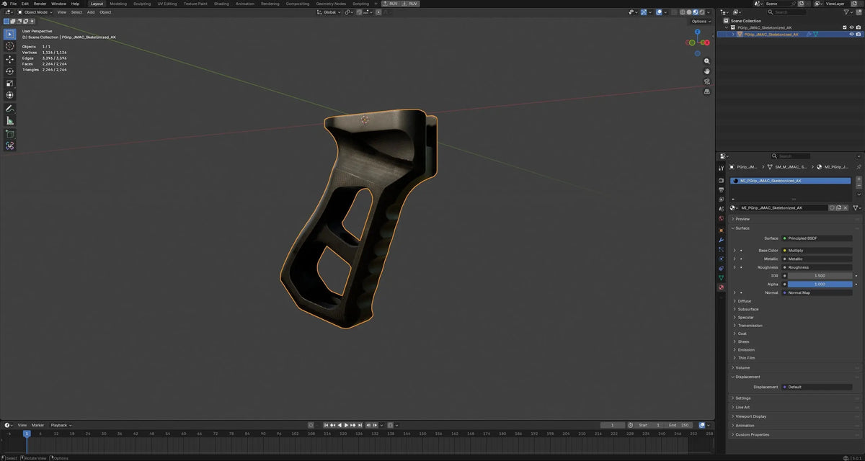Switch to solid viewport shading
The height and width of the screenshot is (461, 865).
coord(689,12)
